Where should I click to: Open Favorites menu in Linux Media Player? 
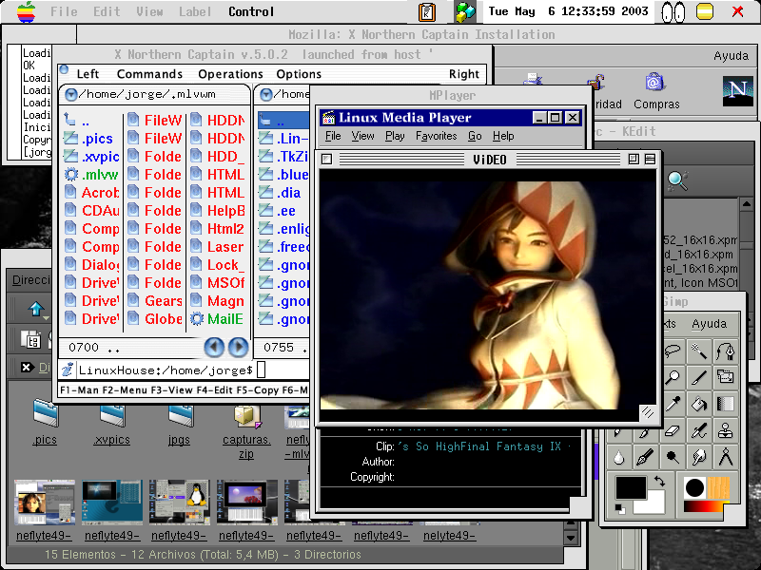[x=437, y=136]
